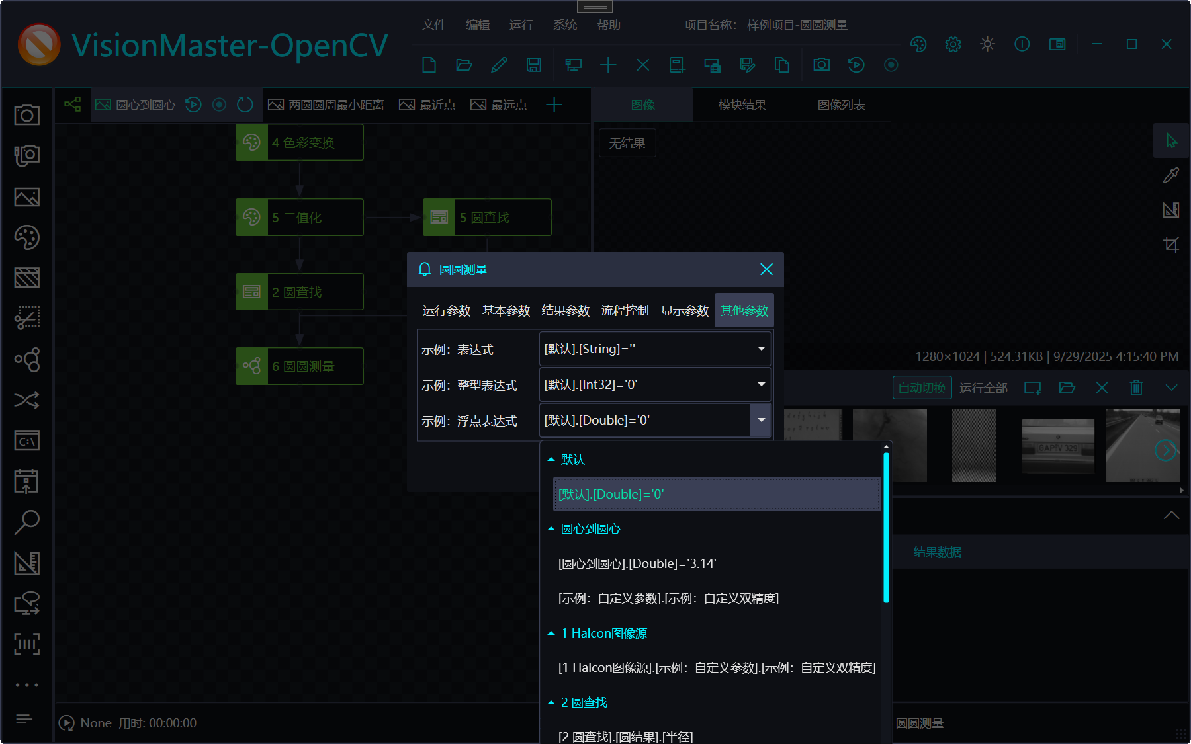1191x744 pixels.
Task: Toggle the record circle icon in top toolbar
Action: point(891,65)
